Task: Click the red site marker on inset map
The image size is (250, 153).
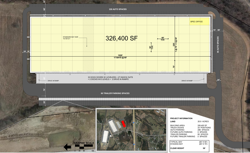Action: click(123, 124)
